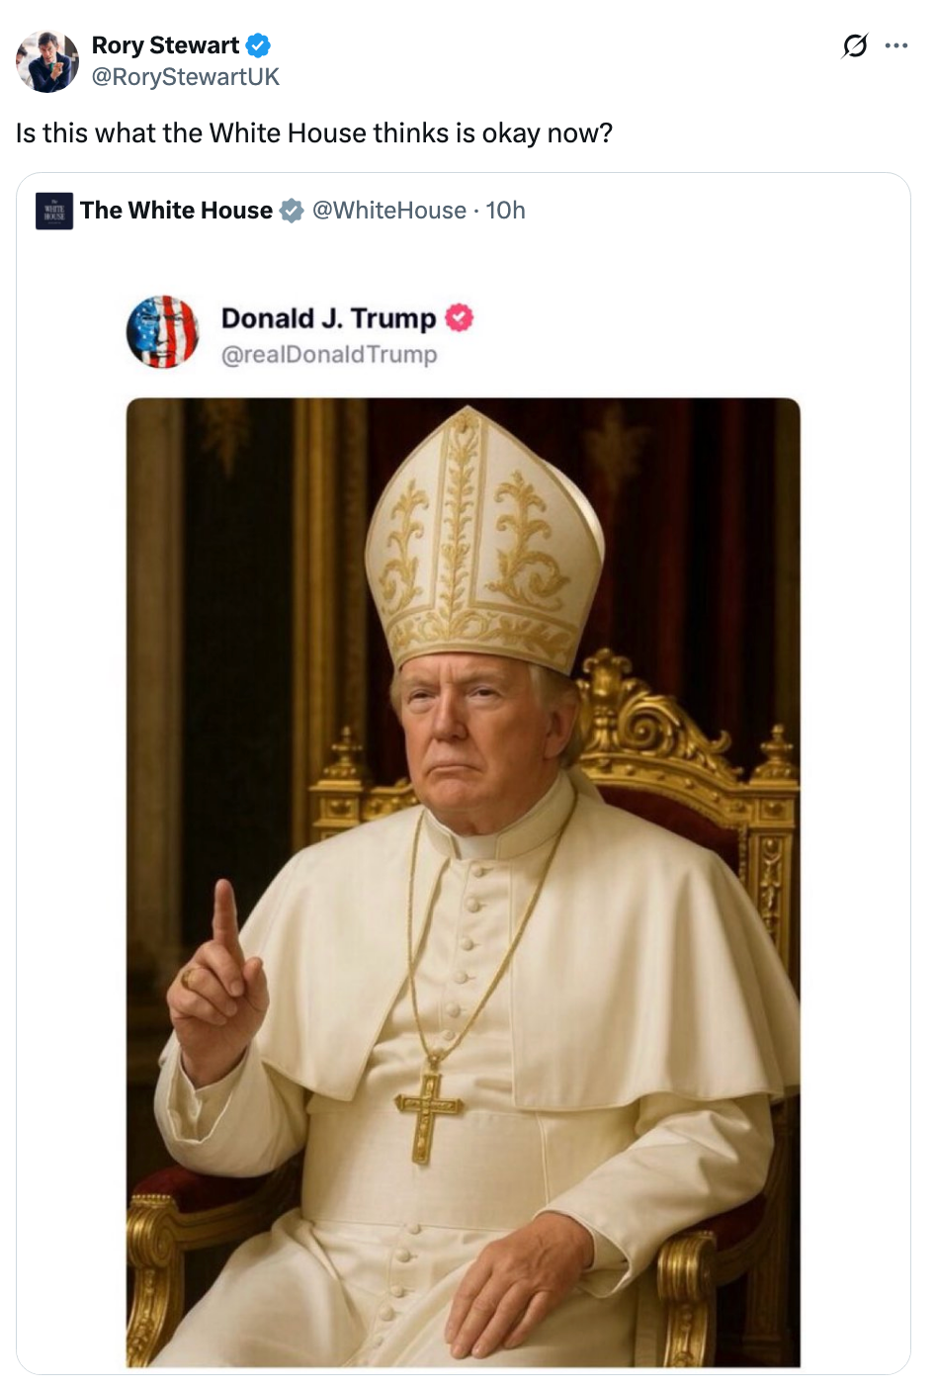Open the Rory Stewart display name link

coord(165,45)
